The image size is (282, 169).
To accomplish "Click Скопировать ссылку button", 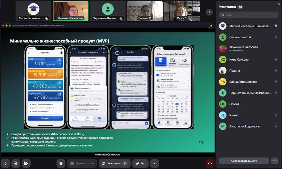I will 244,161.
